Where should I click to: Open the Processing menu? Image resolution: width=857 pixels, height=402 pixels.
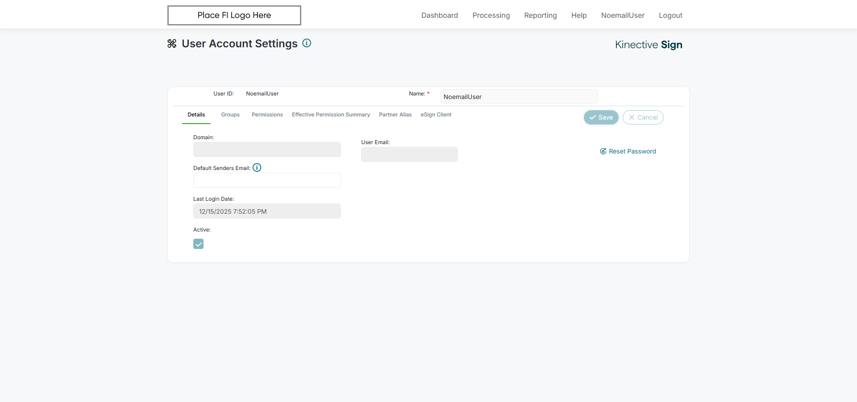491,15
